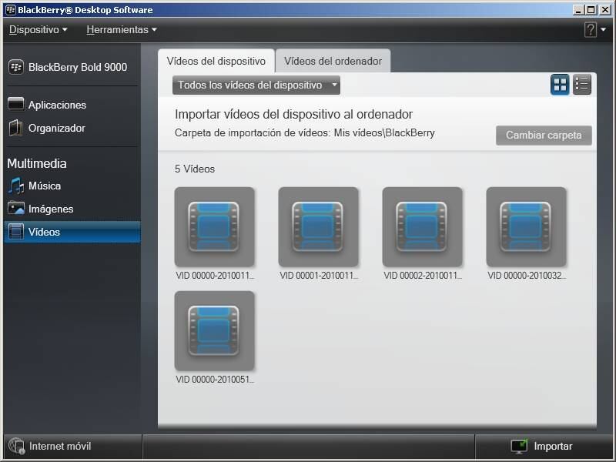Open the help question mark icon
This screenshot has width=616, height=462.
click(590, 30)
